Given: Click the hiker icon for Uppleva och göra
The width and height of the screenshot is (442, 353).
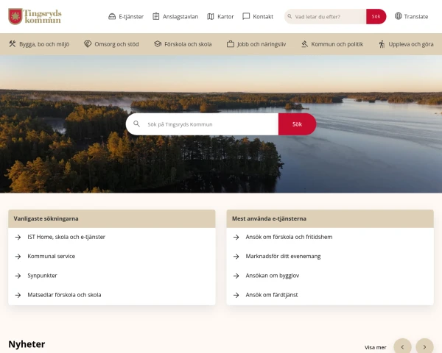Looking at the screenshot, I should (382, 44).
